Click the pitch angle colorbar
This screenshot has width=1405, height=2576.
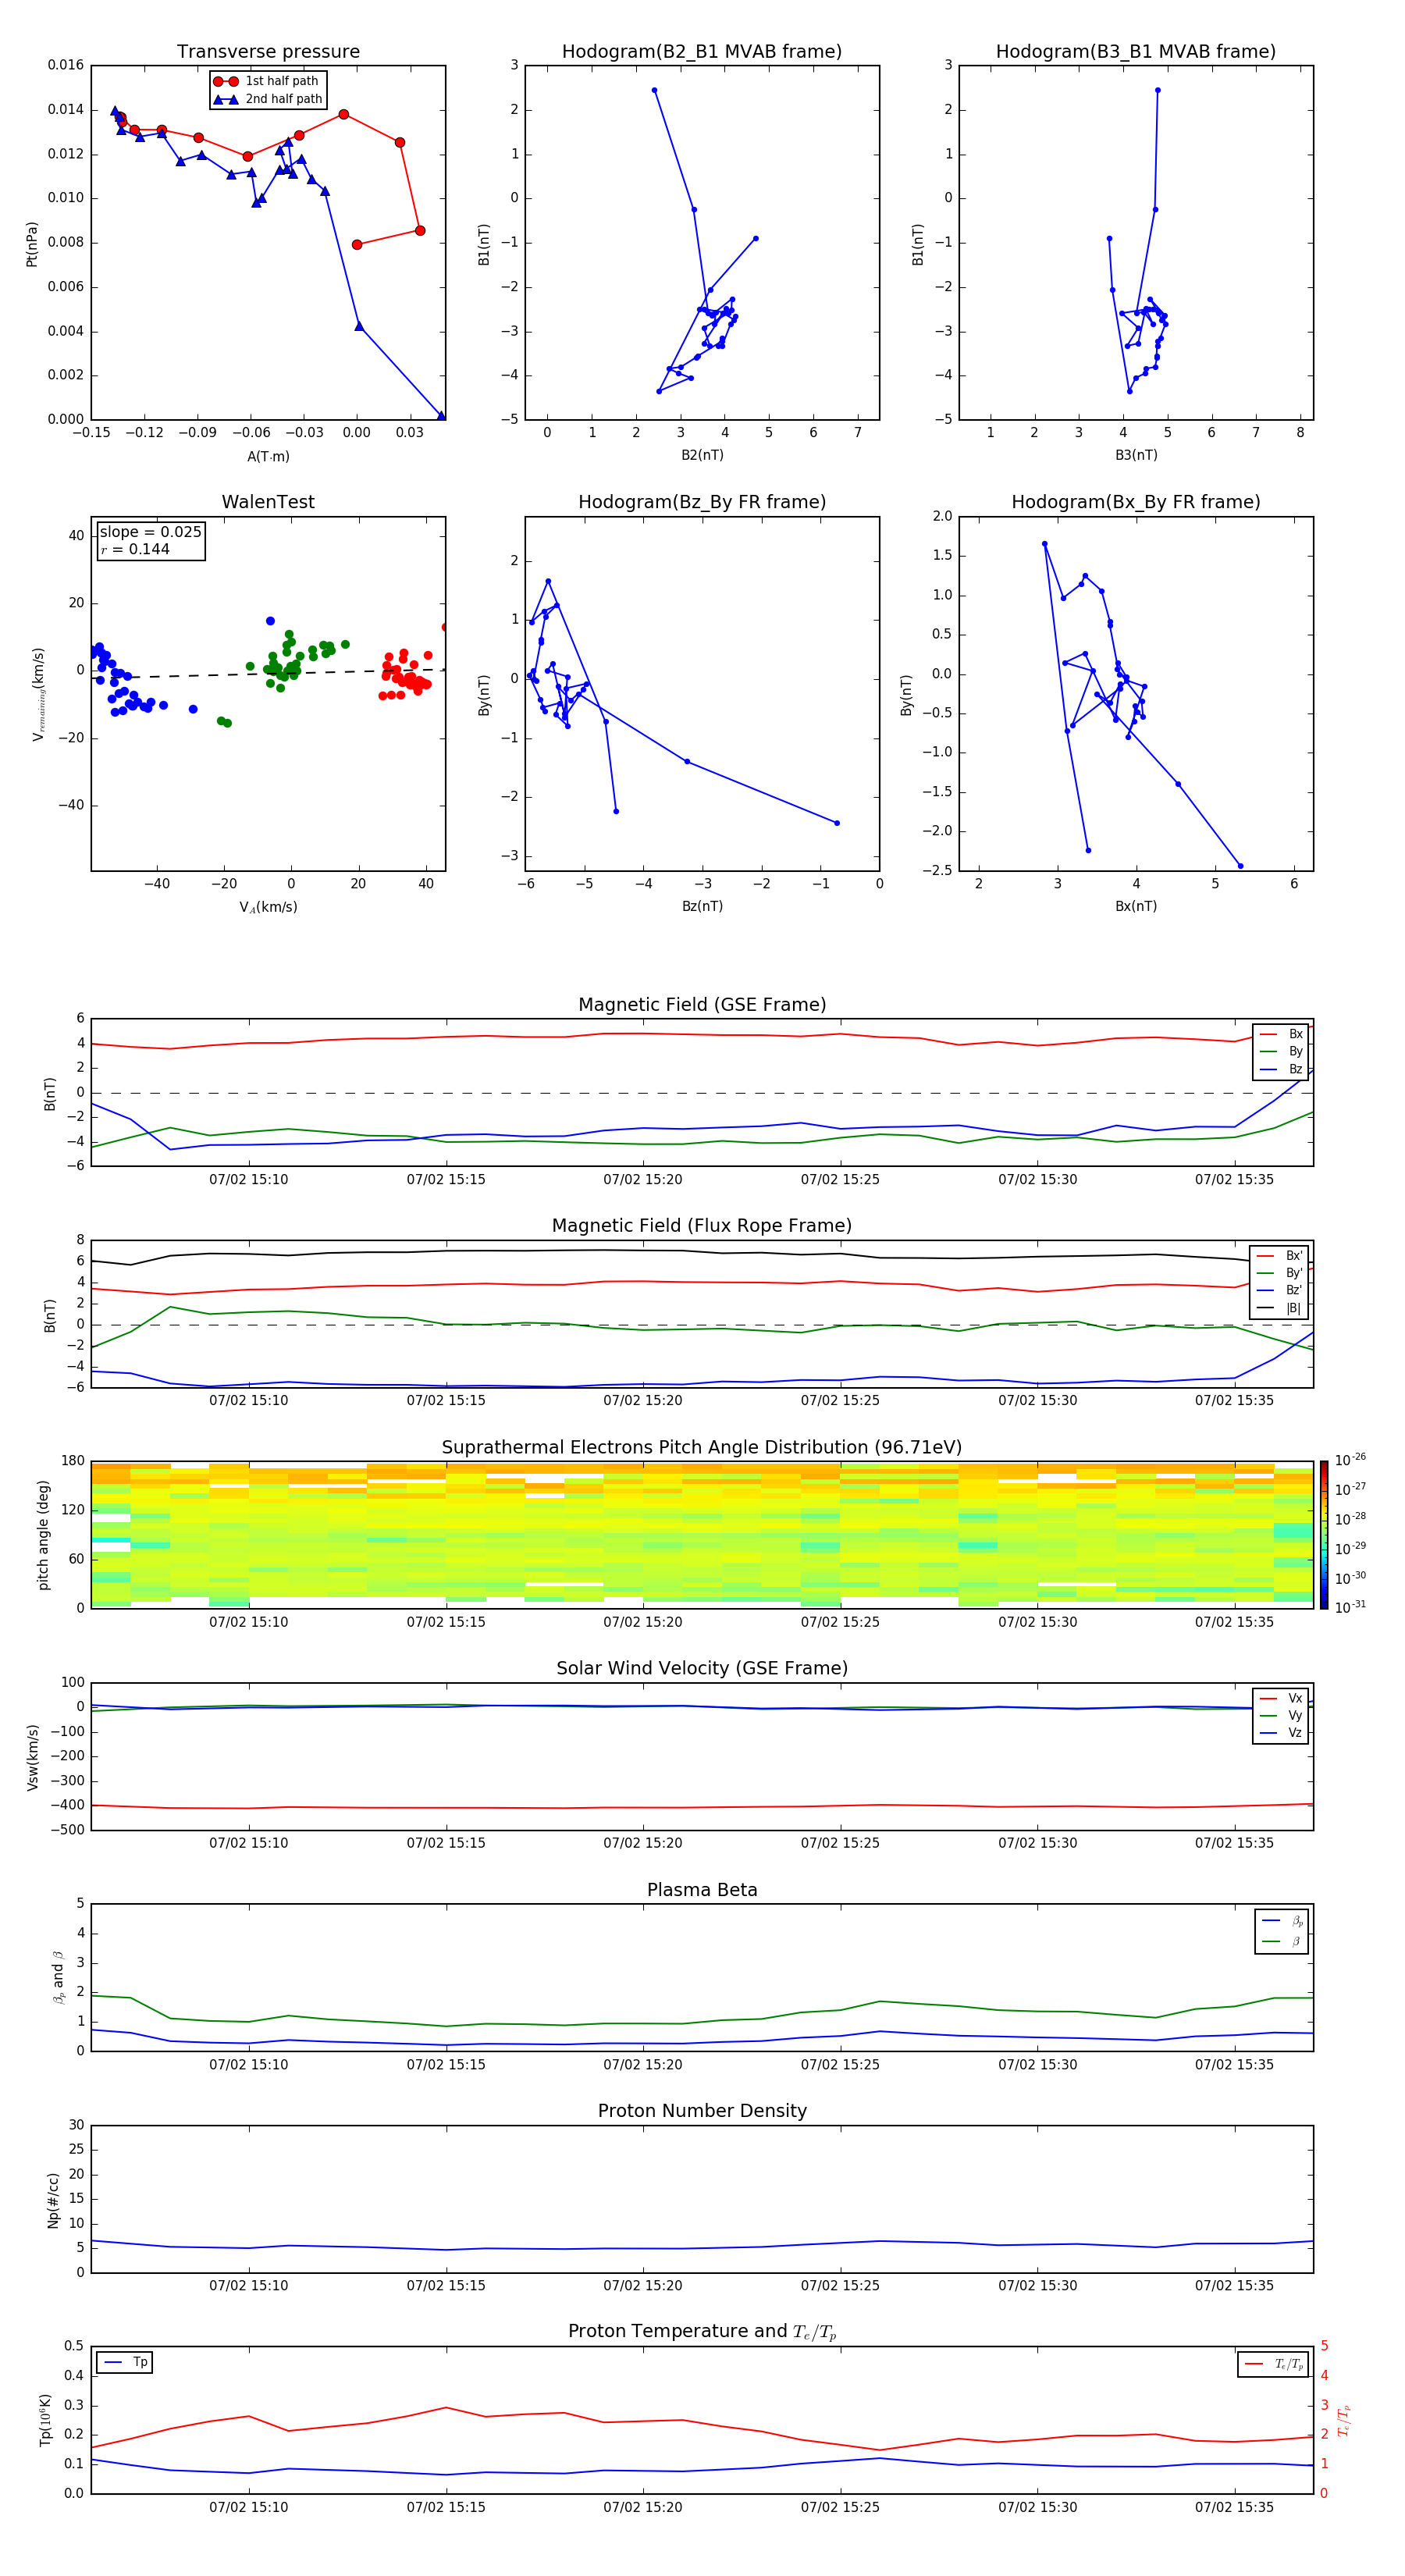pyautogui.click(x=1324, y=1535)
